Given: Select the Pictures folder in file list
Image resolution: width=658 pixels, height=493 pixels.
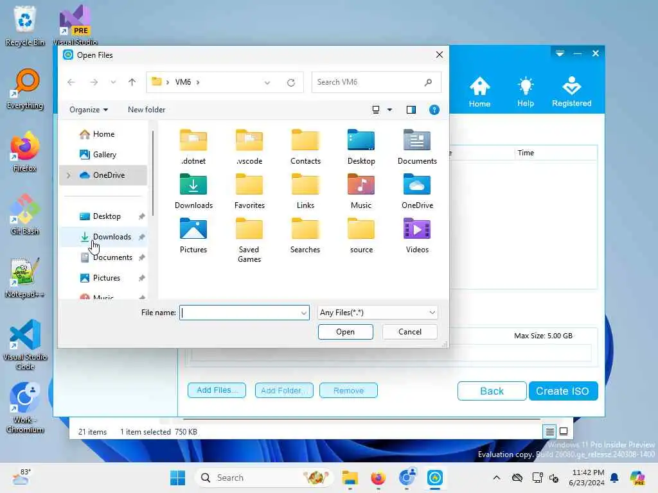Looking at the screenshot, I should [x=193, y=236].
